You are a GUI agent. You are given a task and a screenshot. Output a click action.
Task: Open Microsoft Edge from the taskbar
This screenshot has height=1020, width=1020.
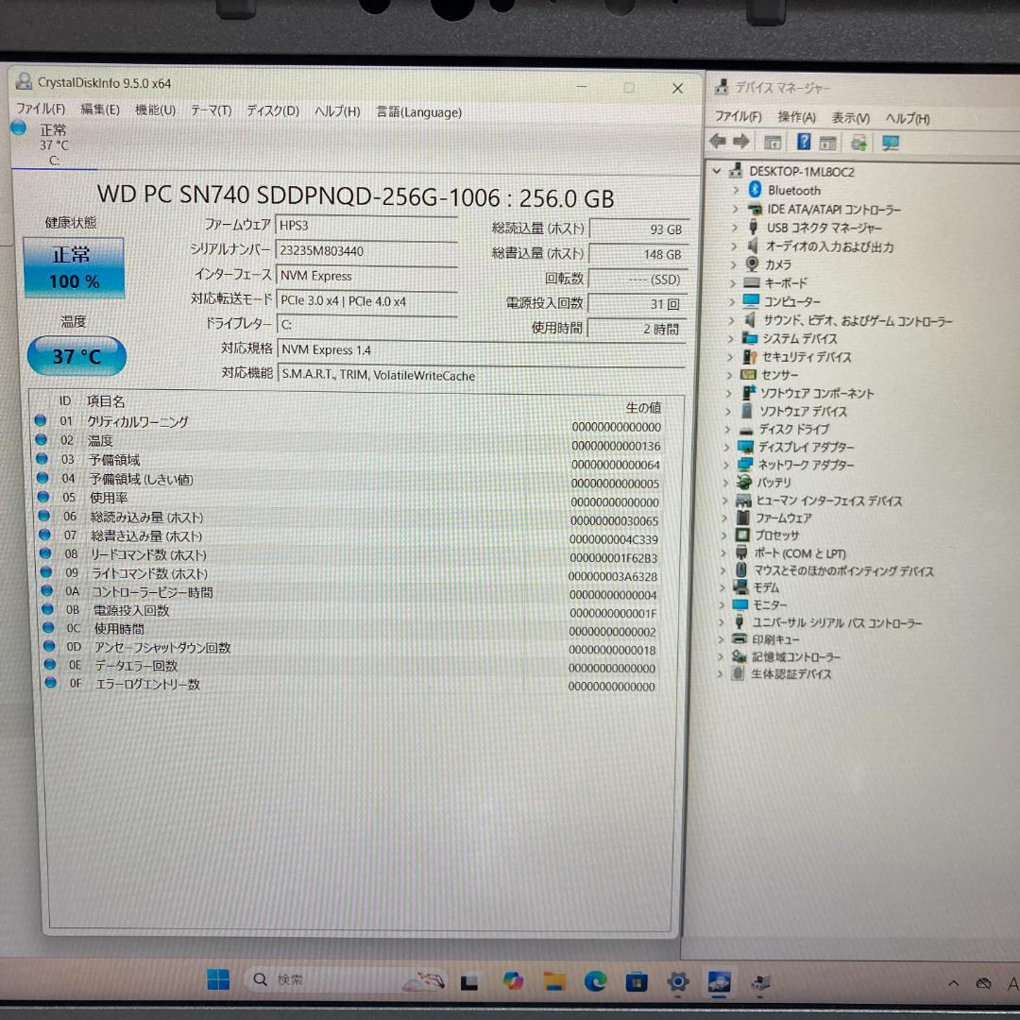tap(595, 980)
